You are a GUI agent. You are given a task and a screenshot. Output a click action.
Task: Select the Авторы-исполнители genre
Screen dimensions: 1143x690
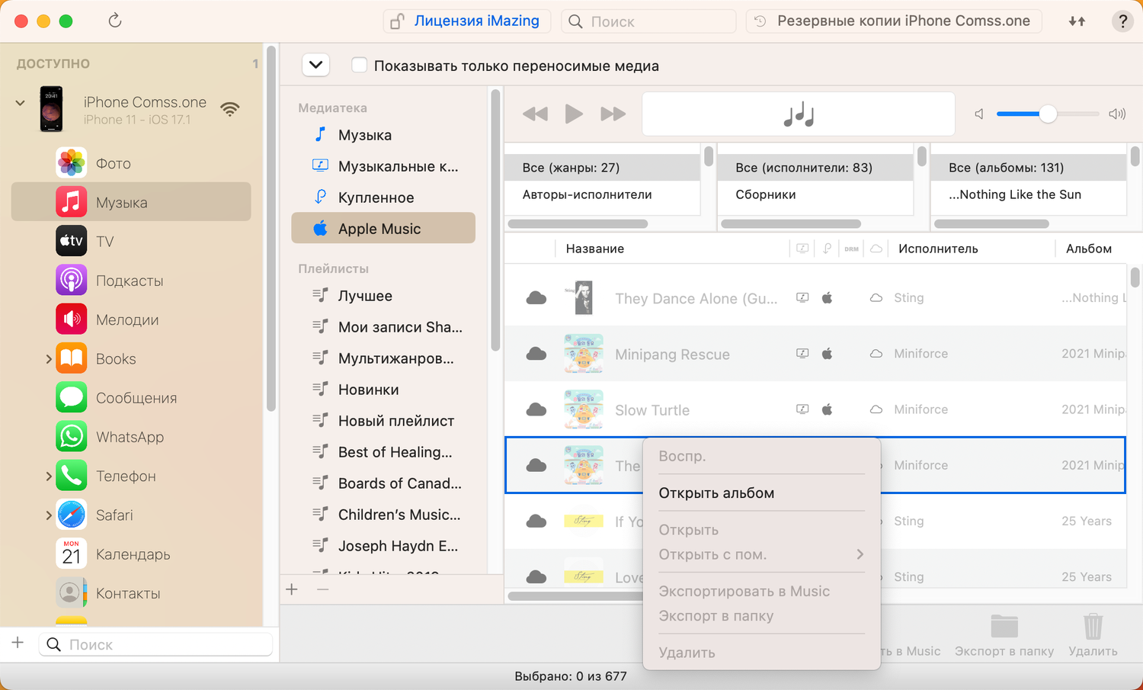pyautogui.click(x=602, y=194)
